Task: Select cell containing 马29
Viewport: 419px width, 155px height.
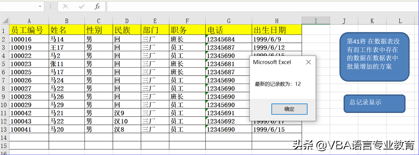Action: click(x=67, y=104)
